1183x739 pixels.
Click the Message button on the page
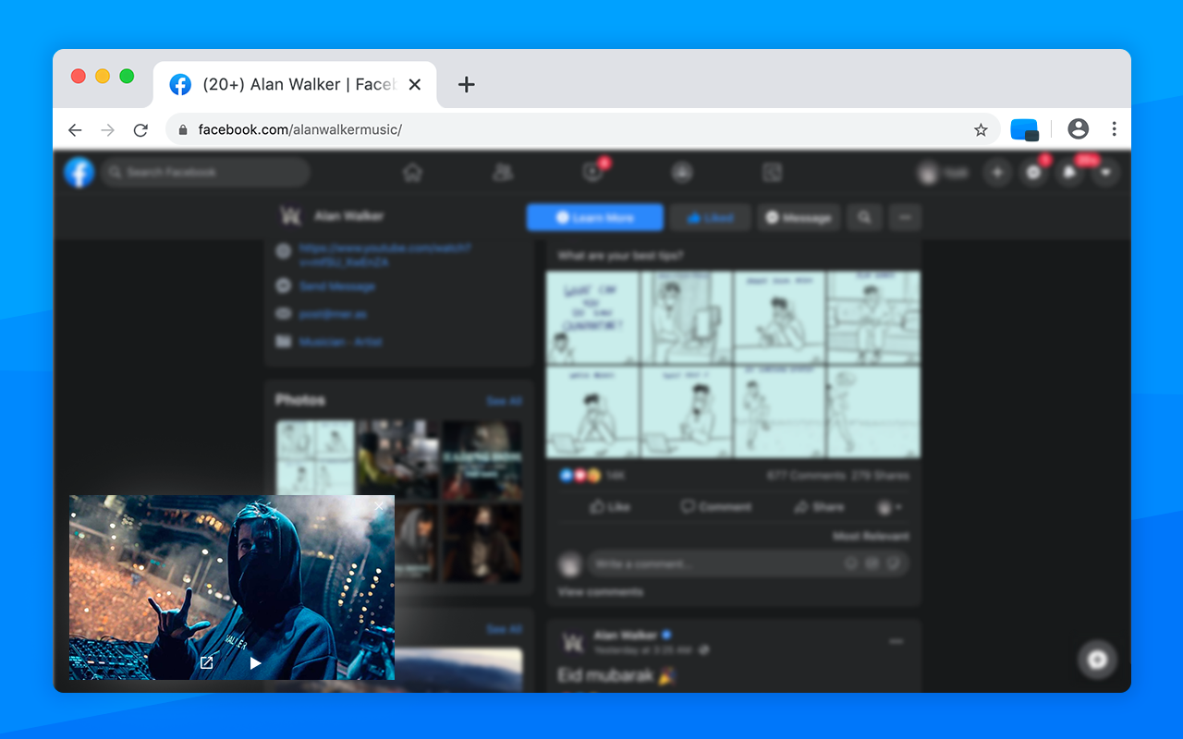point(799,218)
